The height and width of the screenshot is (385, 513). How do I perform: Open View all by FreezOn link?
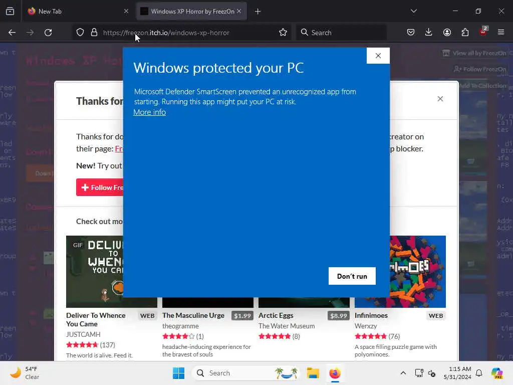[474, 53]
